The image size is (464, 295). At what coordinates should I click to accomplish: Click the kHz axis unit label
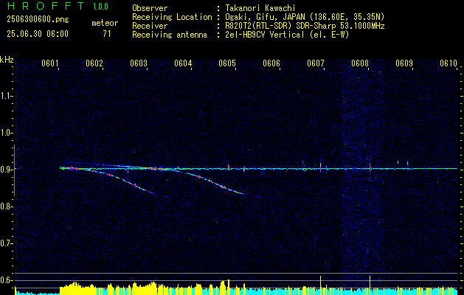tap(7, 60)
